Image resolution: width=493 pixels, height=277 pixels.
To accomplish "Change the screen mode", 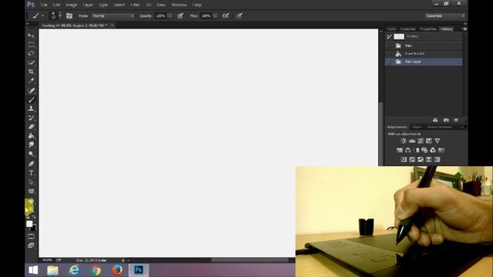I will (31, 245).
